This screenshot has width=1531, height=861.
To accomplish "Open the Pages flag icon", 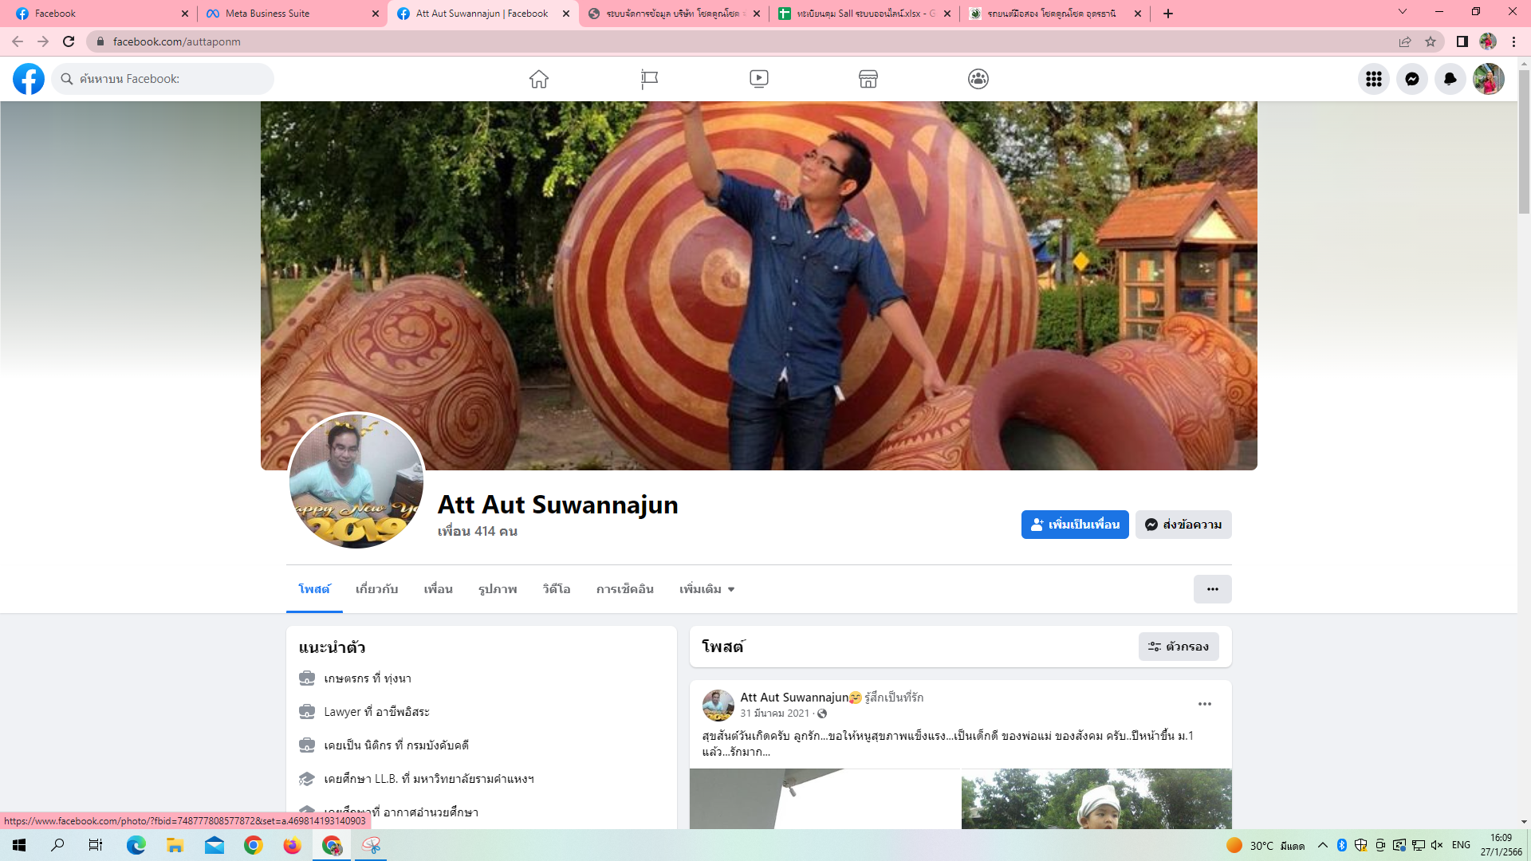I will (x=649, y=79).
